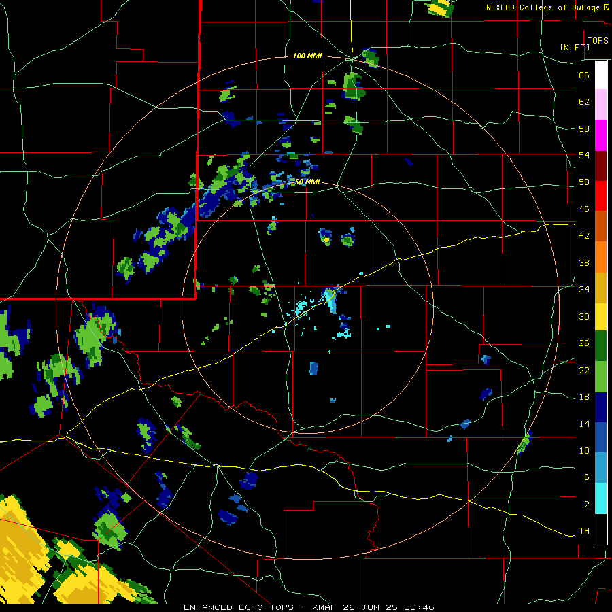Select the TH legend label

point(584,531)
